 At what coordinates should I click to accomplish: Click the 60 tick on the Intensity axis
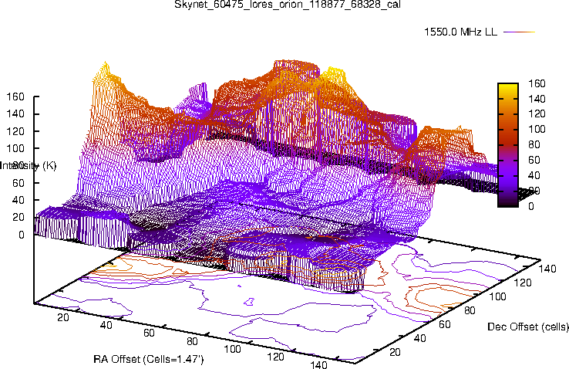point(19,183)
